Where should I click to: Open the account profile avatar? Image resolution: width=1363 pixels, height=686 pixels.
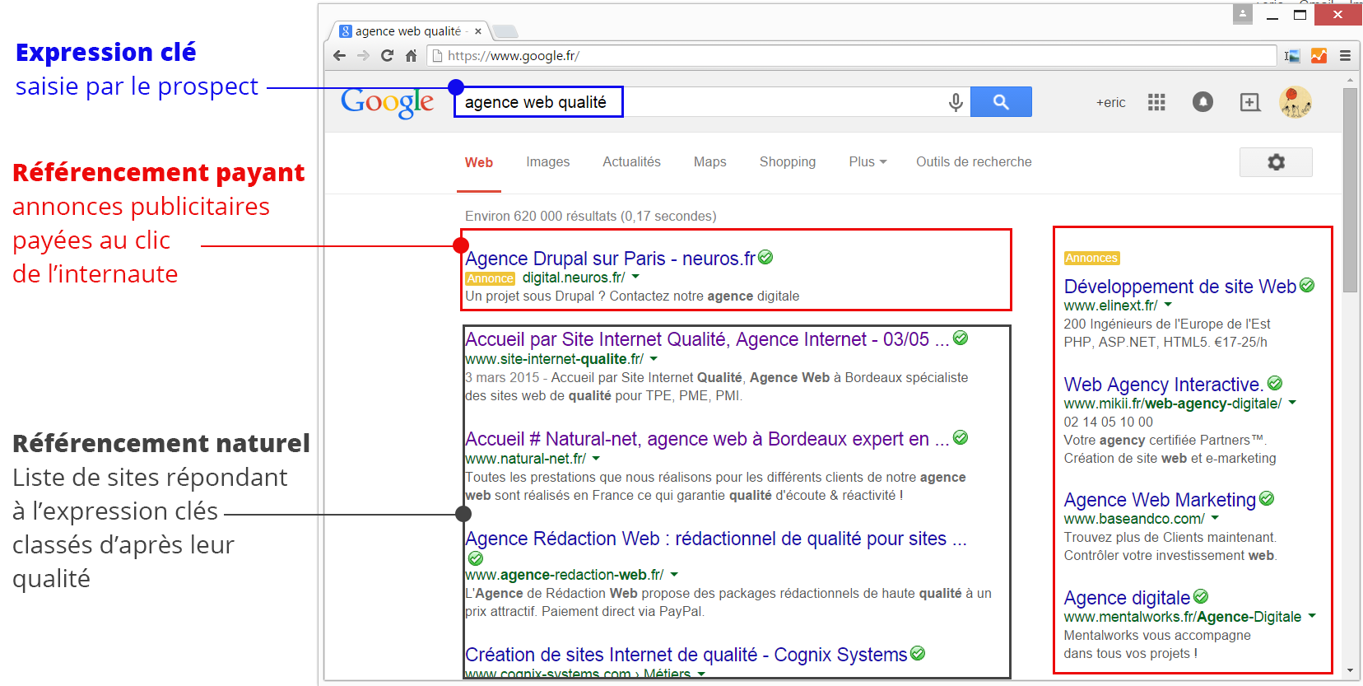click(1295, 102)
